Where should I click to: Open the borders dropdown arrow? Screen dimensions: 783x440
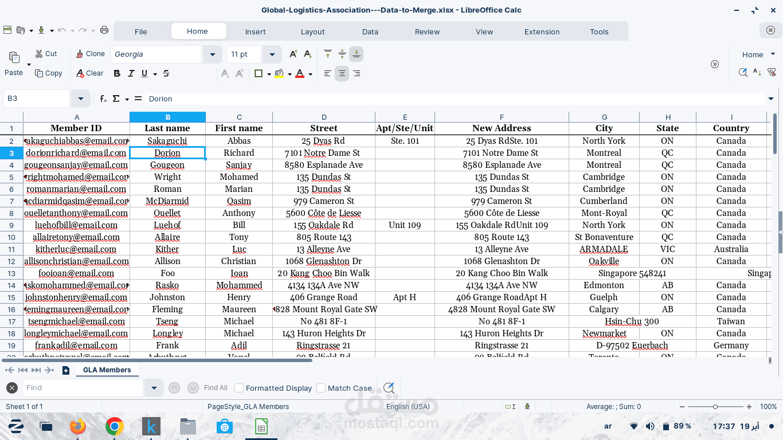click(x=268, y=74)
